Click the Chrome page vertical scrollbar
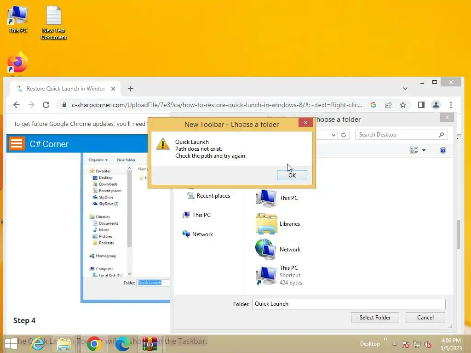This screenshot has height=353, width=471. 459,234
